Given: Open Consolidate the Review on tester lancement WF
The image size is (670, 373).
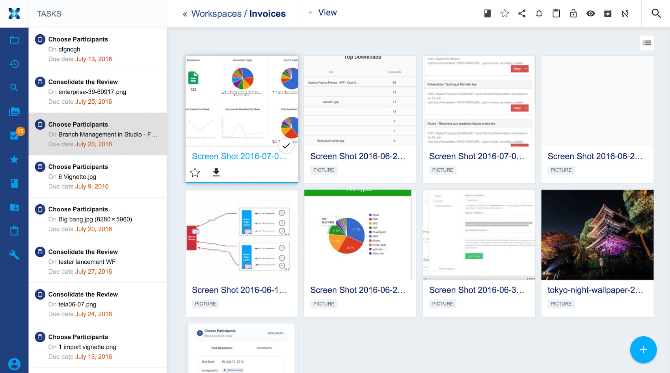Looking at the screenshot, I should click(98, 261).
